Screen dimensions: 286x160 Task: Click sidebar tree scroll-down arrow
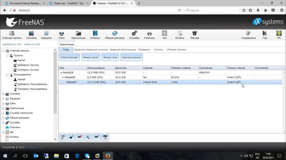tap(55, 139)
